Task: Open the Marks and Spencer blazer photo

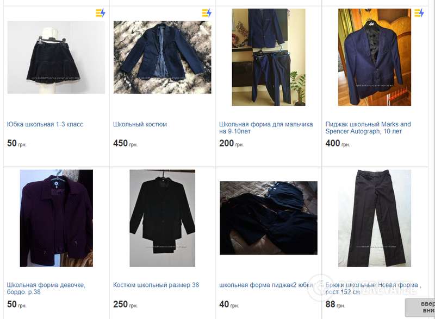Action: pyautogui.click(x=375, y=57)
